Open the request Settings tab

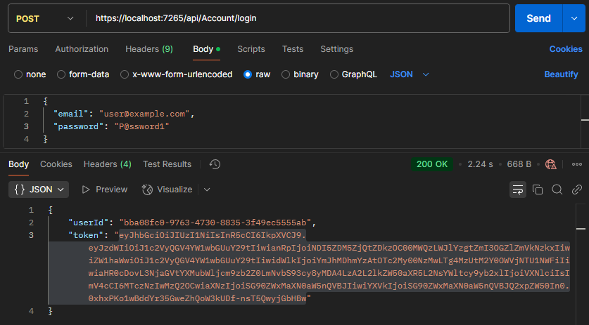tap(336, 49)
